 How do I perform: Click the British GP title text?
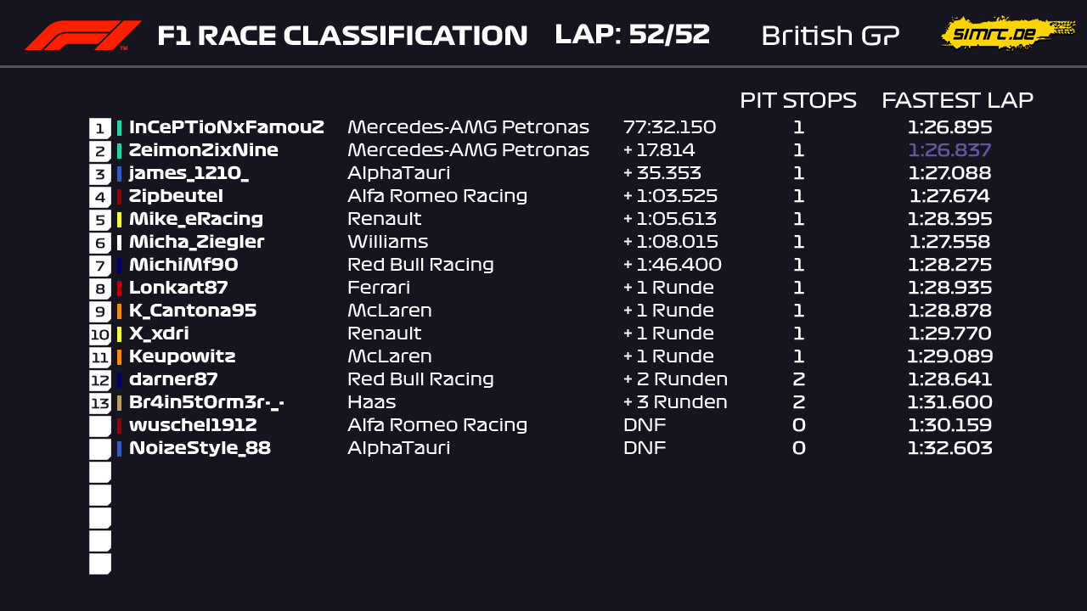(830, 36)
